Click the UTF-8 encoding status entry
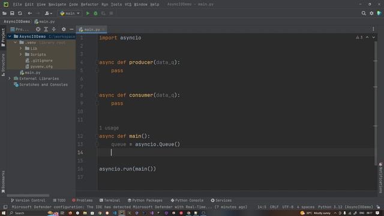This screenshot has height=216, width=384. [288, 207]
